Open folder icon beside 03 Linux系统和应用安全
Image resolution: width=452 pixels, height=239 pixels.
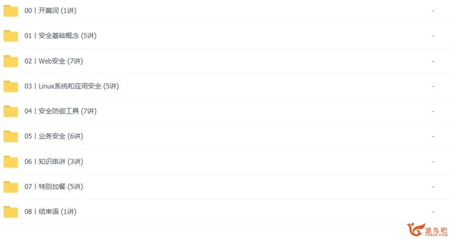pyautogui.click(x=11, y=86)
